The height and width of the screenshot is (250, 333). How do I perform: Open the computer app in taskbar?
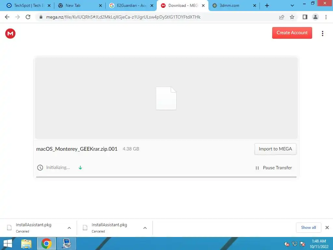pyautogui.click(x=66, y=243)
